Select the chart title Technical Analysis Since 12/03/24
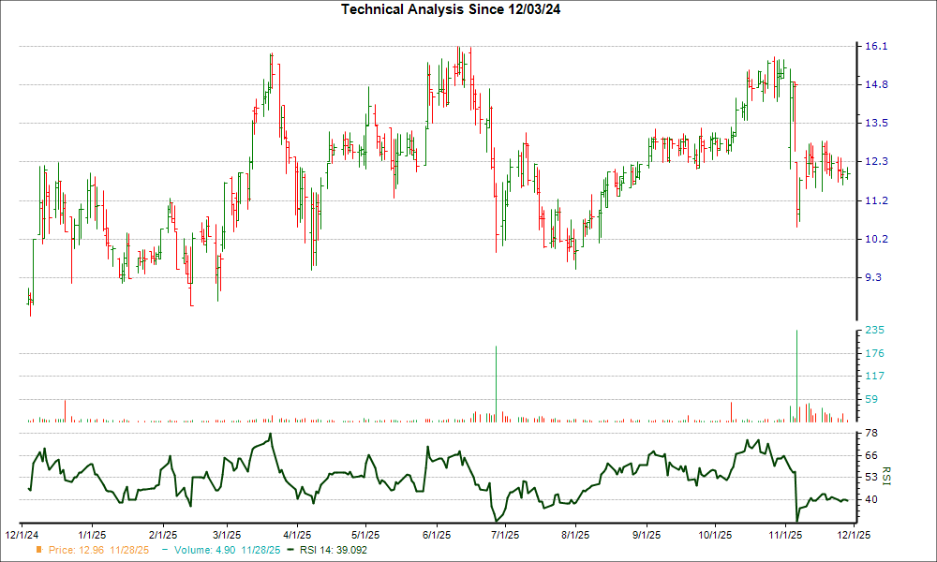The width and height of the screenshot is (937, 562). tap(453, 9)
